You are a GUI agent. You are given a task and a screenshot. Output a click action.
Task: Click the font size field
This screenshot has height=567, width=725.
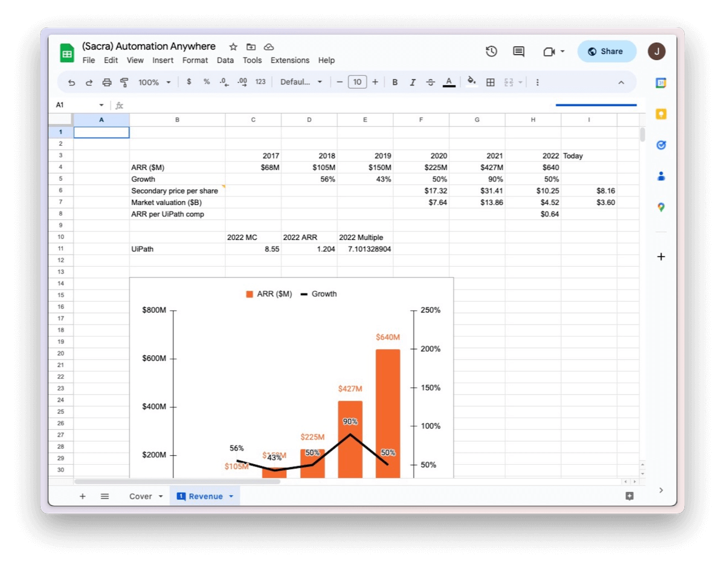pos(358,82)
